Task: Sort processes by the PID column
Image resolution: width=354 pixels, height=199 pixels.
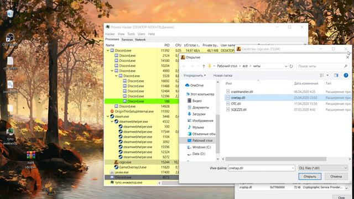Action: point(167,45)
